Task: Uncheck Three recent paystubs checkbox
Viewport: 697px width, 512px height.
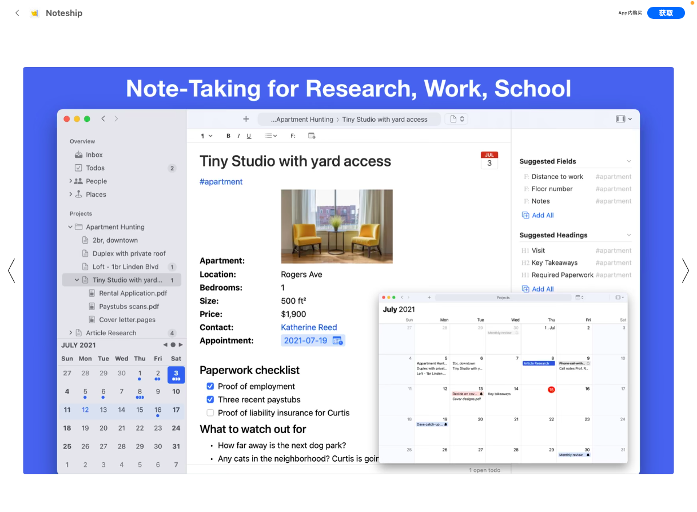Action: pyautogui.click(x=210, y=399)
